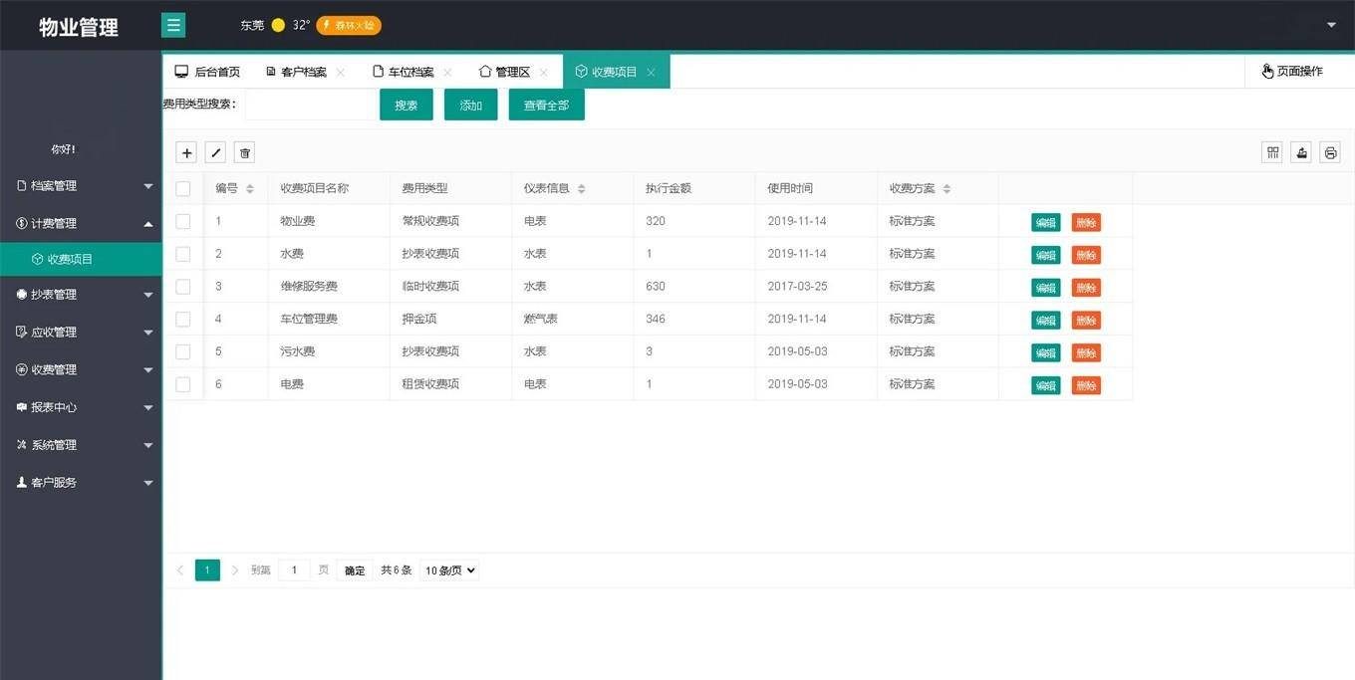Check the row for 电费

(x=183, y=383)
